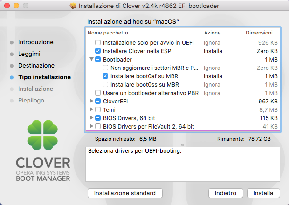289x205 pixels.
Task: Click the Azione column header
Action: (x=220, y=33)
